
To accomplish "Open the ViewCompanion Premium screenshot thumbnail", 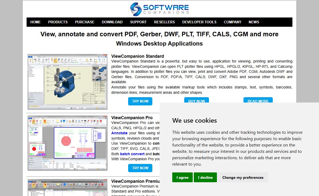I will pos(68,188).
